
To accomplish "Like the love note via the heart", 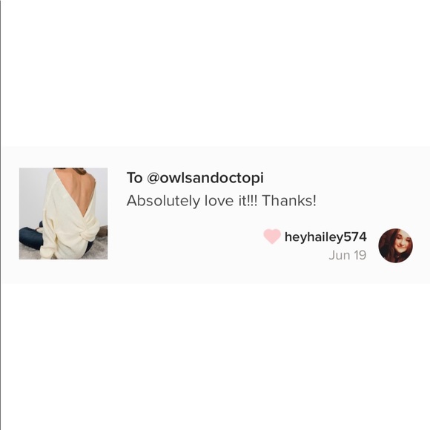I will (x=272, y=236).
